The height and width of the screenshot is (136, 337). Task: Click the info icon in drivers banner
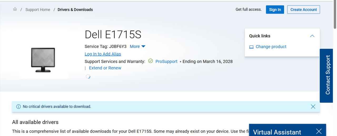(x=18, y=107)
